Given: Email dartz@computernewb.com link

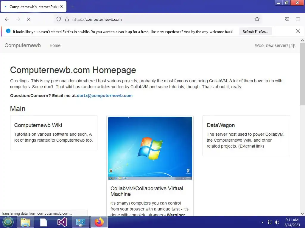Looking at the screenshot, I should click(105, 96).
